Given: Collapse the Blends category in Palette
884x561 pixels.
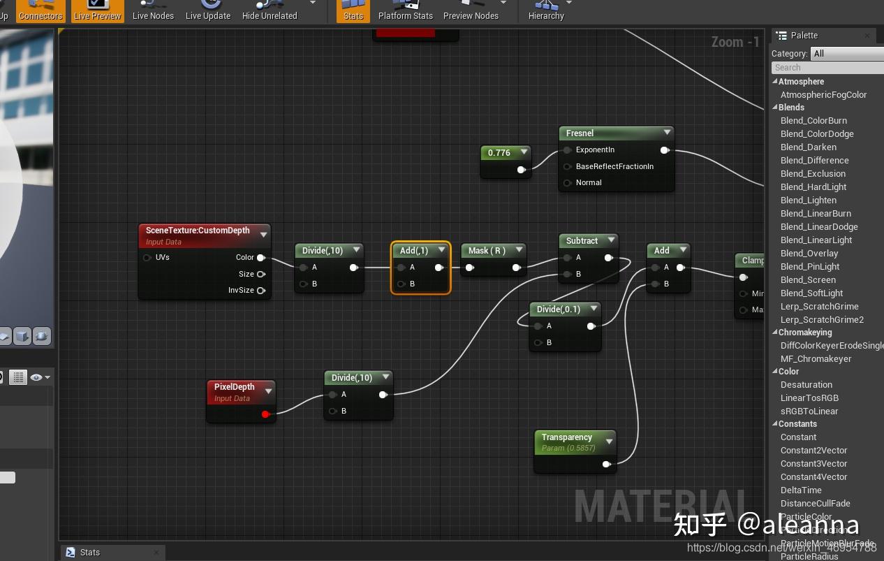Looking at the screenshot, I should click(x=775, y=107).
